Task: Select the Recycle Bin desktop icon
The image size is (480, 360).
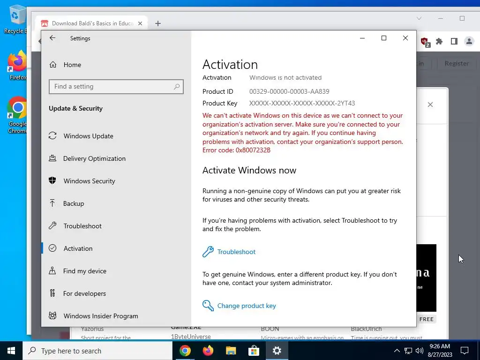Action: tap(15, 20)
